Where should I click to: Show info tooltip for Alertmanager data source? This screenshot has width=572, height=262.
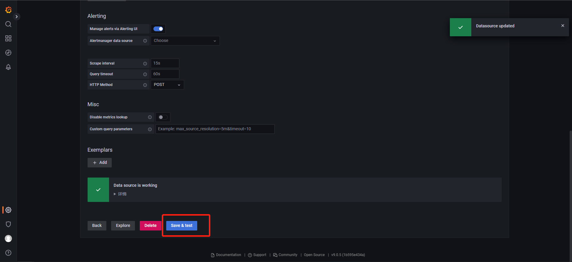145,41
